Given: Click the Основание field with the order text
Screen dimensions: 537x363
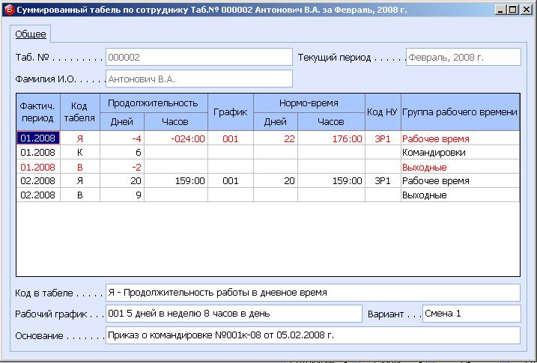Looking at the screenshot, I should click(312, 335).
